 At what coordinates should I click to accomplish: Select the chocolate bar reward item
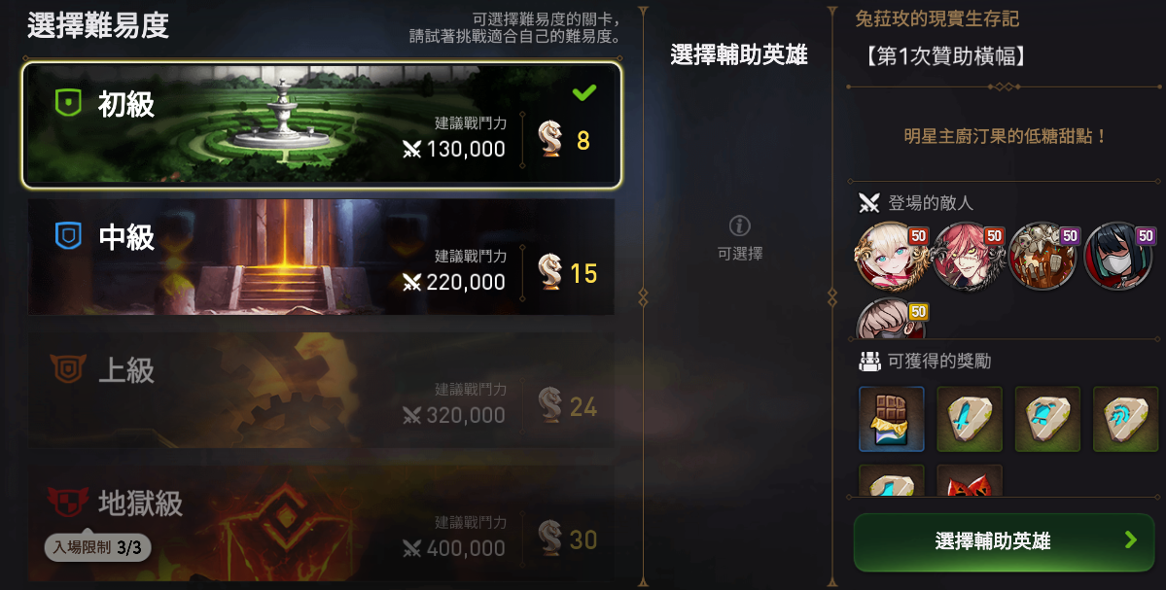[x=892, y=419]
